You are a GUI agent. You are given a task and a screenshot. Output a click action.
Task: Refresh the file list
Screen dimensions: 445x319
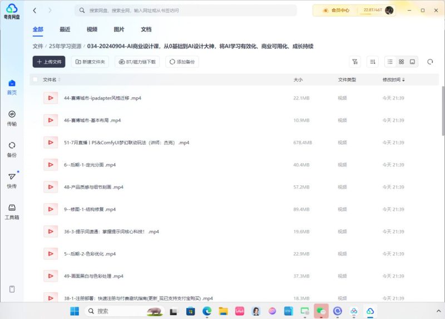pos(430,62)
